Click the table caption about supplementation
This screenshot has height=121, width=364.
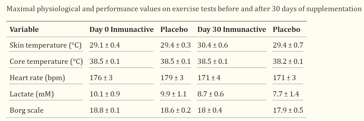pos(184,9)
